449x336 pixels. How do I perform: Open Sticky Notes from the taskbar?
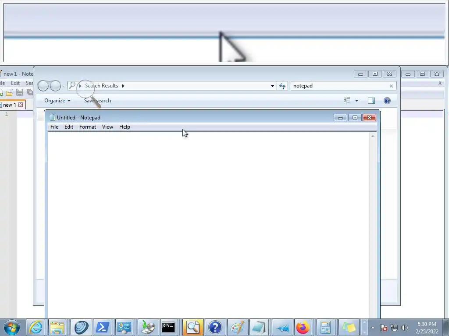349,327
